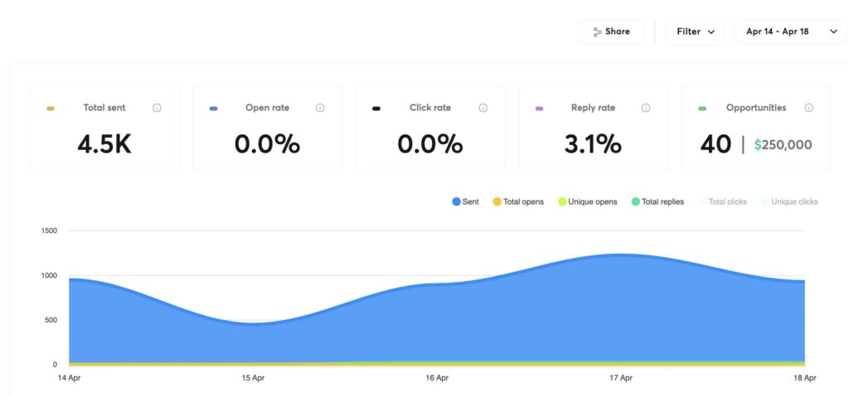Click the orange Total sent color marker
Screen dimensions: 849x397
click(x=51, y=109)
